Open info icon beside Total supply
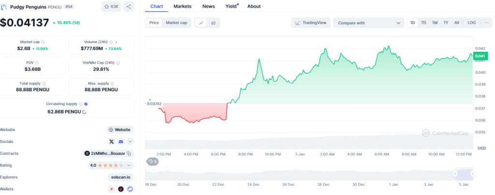Image resolution: width=495 pixels, height=195 pixels. pyautogui.click(x=44, y=84)
